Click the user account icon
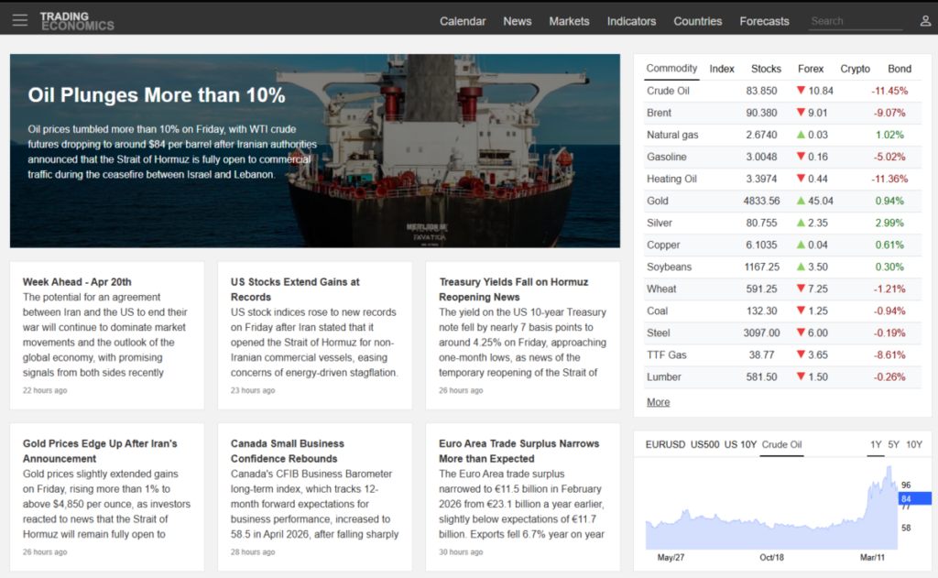The image size is (938, 578). pos(925,21)
